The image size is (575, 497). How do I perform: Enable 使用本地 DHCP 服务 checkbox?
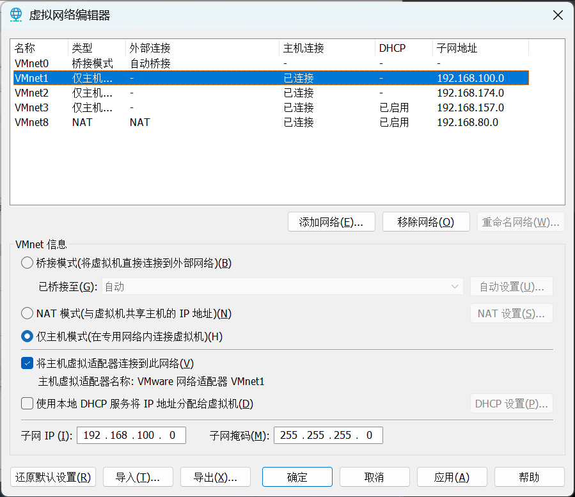coord(27,404)
